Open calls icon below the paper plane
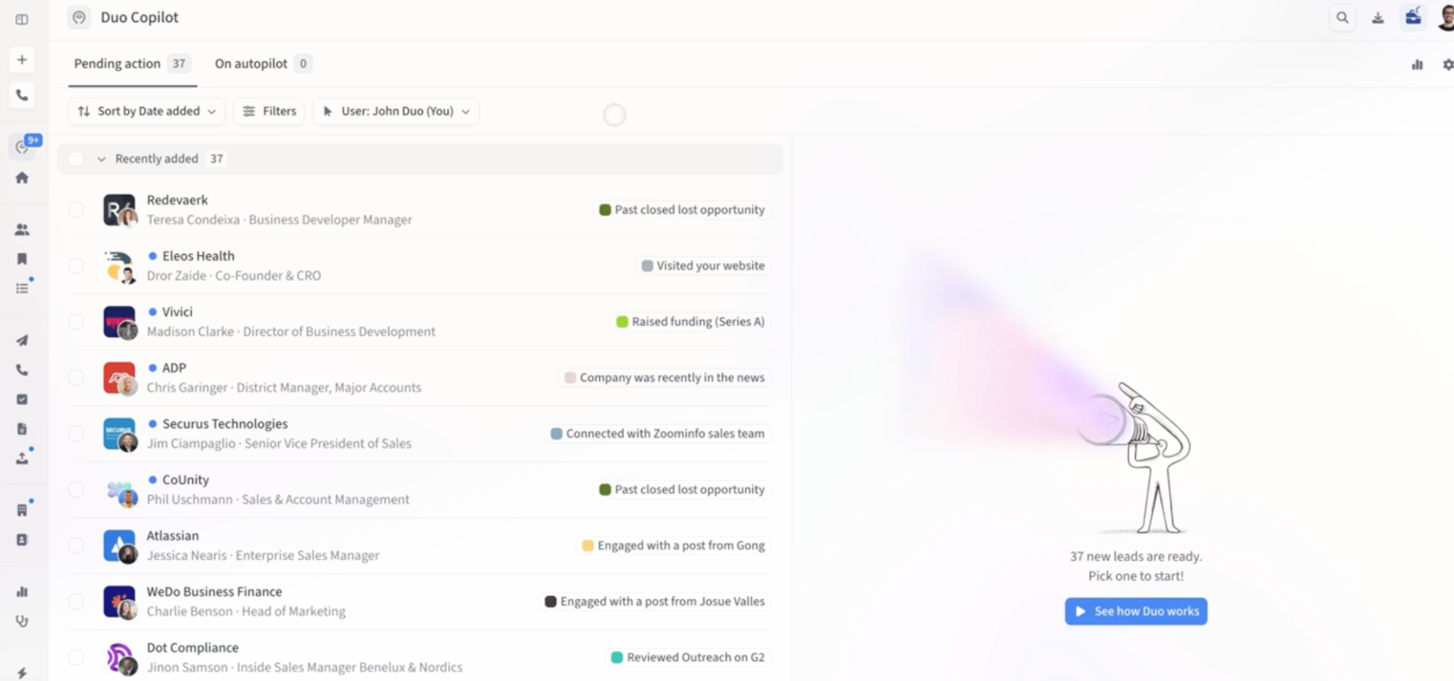 click(x=22, y=370)
